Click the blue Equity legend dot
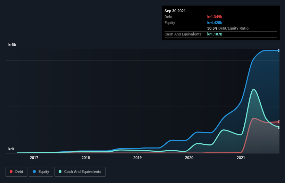This screenshot has width=285, height=183. pos(34,172)
